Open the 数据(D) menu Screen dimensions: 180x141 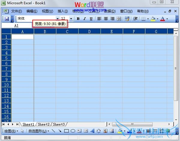[x=110, y=11]
